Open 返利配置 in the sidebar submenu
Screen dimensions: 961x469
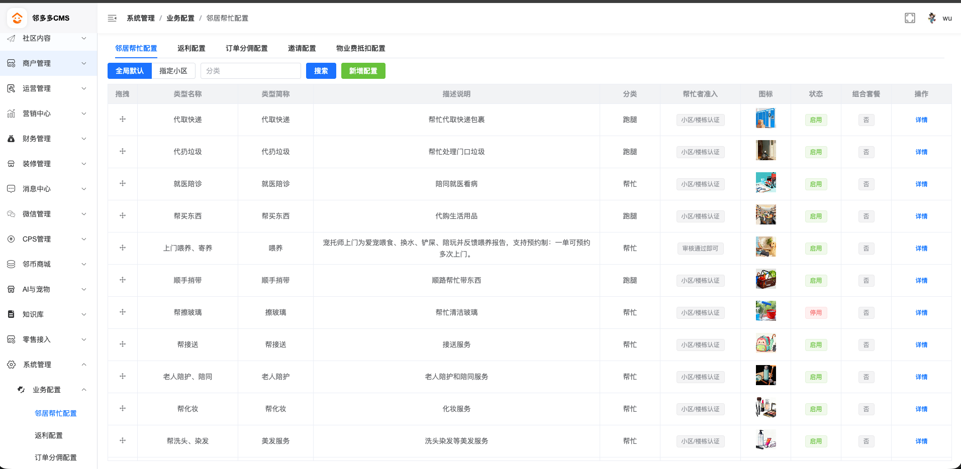pyautogui.click(x=49, y=435)
